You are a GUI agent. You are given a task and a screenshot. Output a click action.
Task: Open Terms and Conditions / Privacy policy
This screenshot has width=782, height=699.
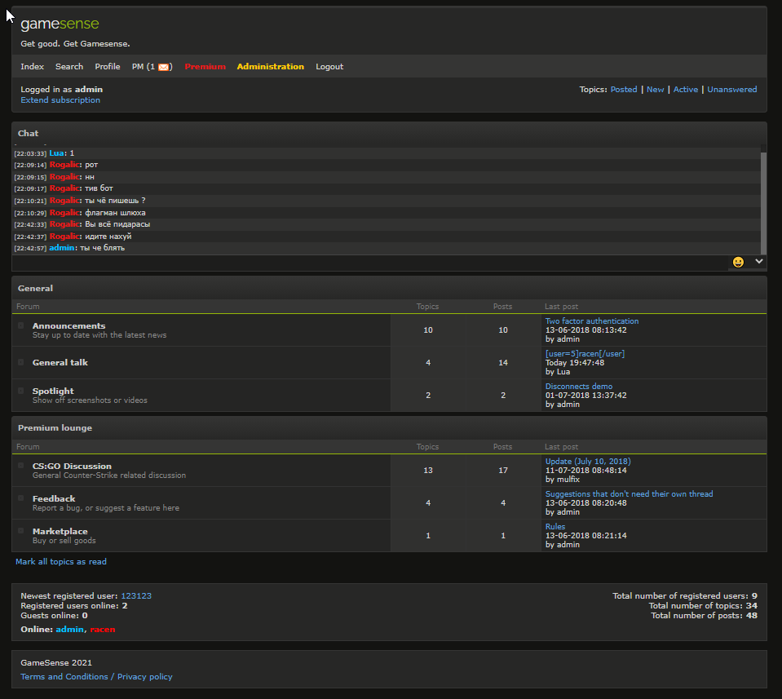pos(96,677)
